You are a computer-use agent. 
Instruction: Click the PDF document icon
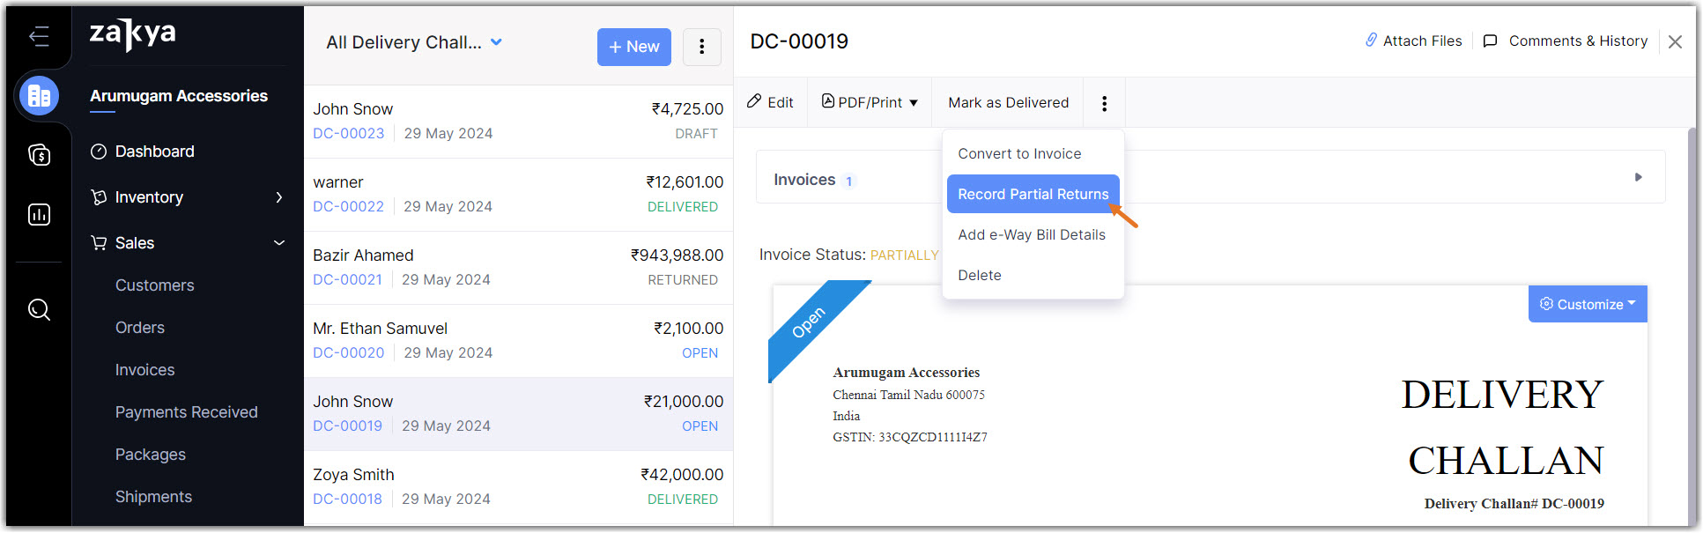coord(828,101)
